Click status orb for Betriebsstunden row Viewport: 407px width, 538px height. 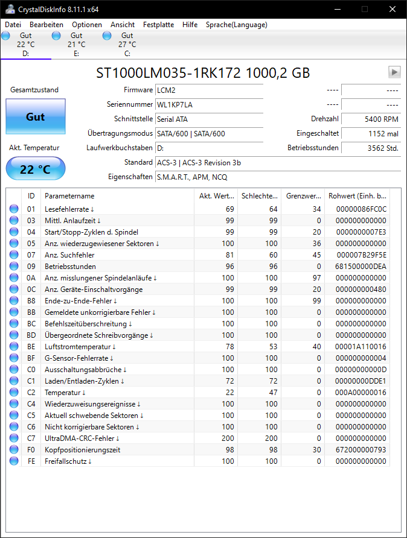(14, 266)
